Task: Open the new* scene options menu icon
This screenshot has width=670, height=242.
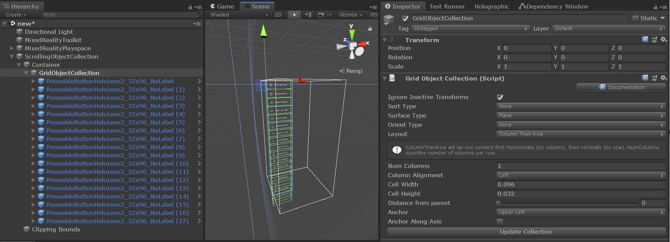Action: pyautogui.click(x=197, y=24)
